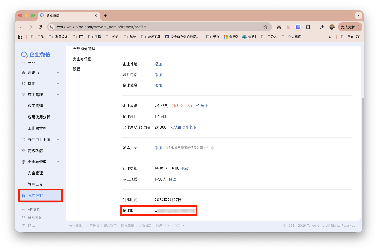Click the 安全与管理 umbrella icon
The width and height of the screenshot is (379, 252).
coord(24,162)
